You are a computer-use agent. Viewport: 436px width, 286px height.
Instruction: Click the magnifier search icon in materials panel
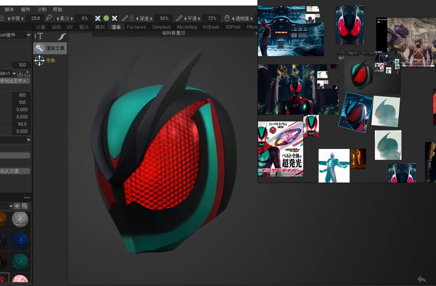click(x=25, y=206)
